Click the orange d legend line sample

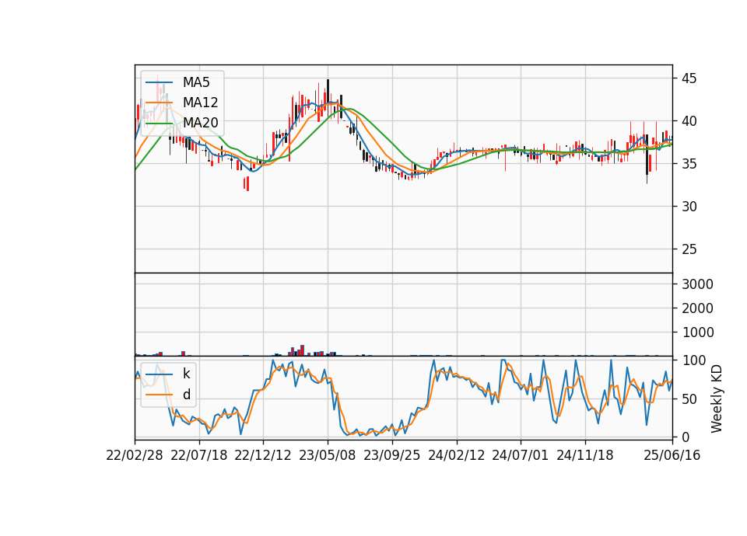[x=159, y=395]
